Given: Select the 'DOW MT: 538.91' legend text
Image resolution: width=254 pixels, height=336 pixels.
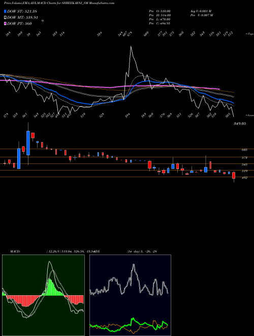Looking at the screenshot, I should click(x=22, y=18).
